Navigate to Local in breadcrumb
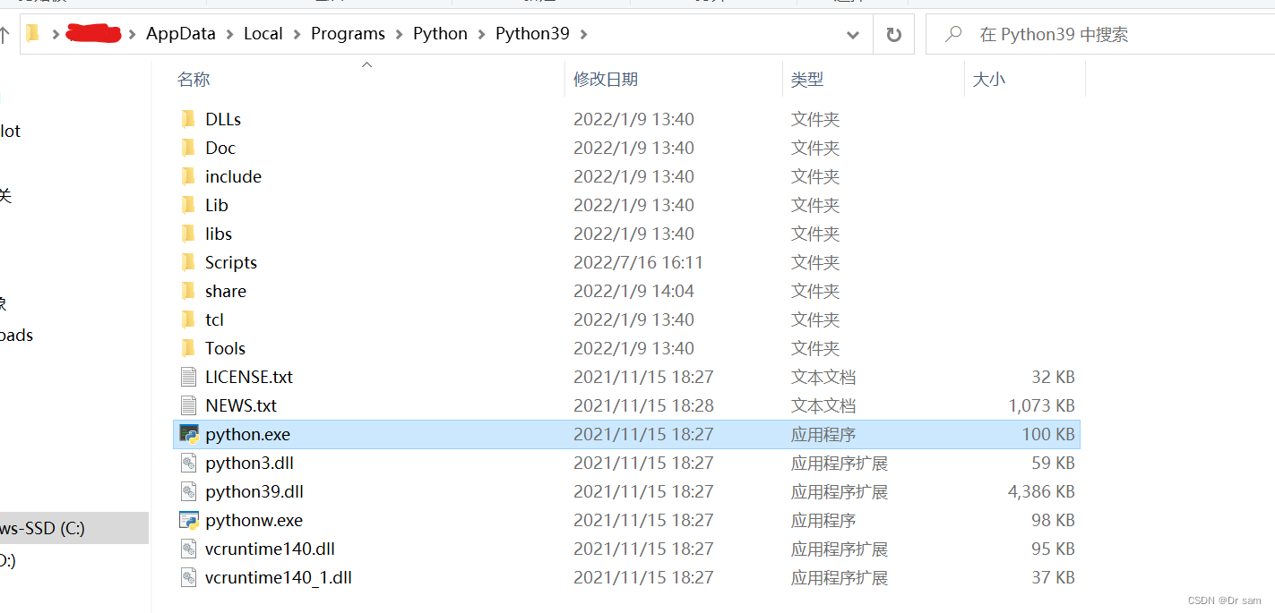Screen dimensions: 1275x613 [x=263, y=34]
